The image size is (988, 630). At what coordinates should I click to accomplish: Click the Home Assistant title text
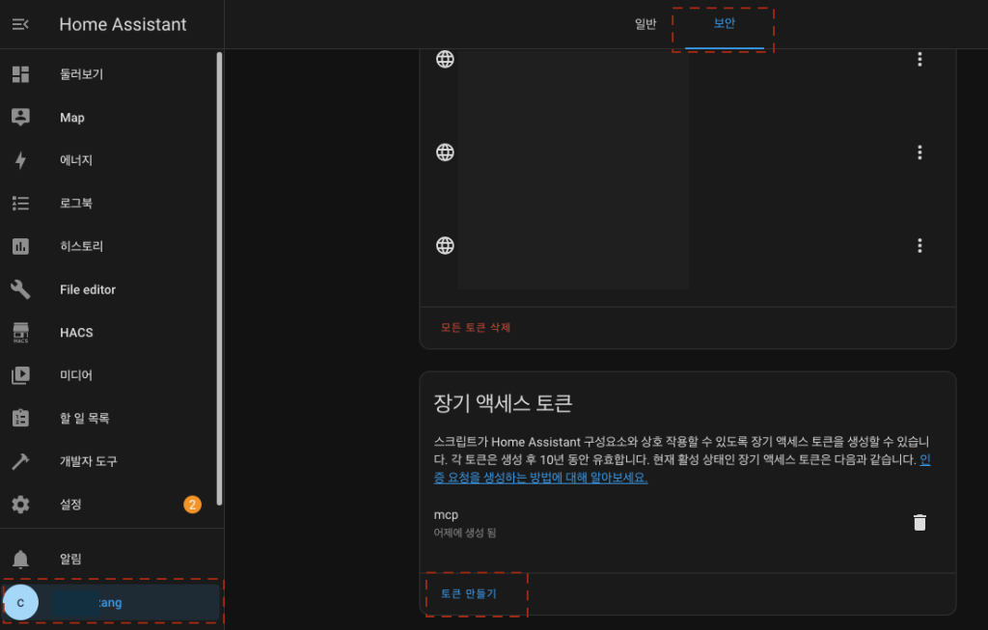tap(123, 24)
